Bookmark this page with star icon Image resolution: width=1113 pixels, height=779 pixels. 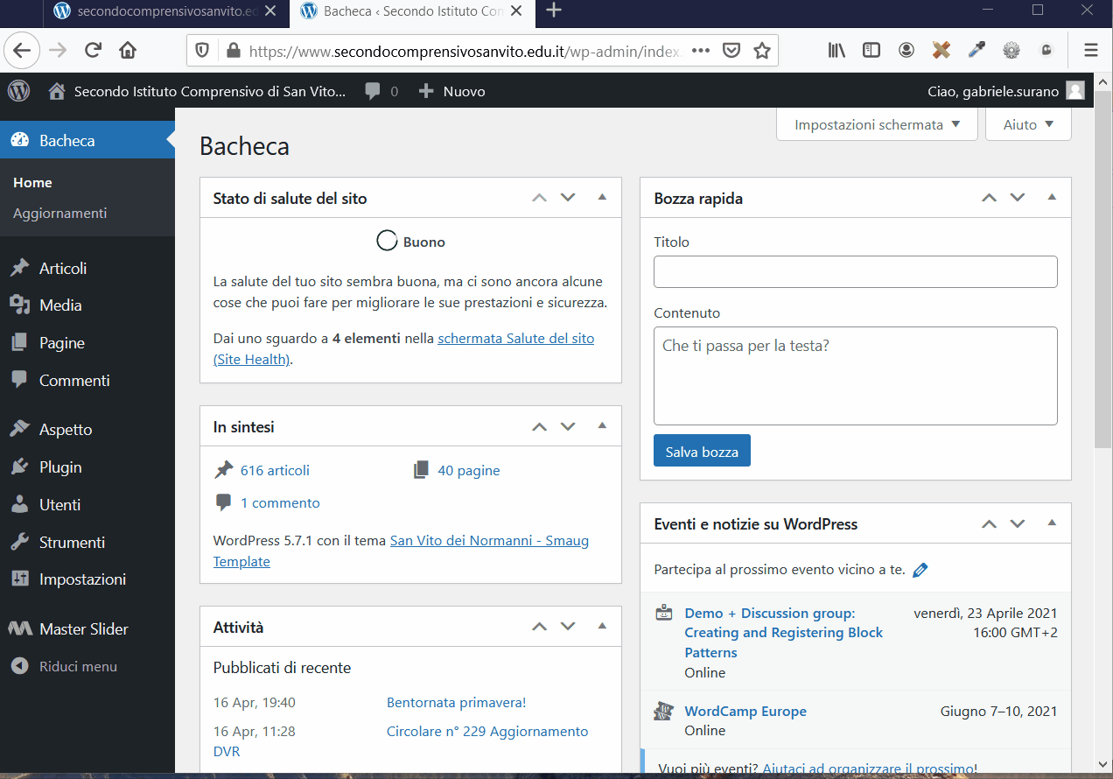762,51
